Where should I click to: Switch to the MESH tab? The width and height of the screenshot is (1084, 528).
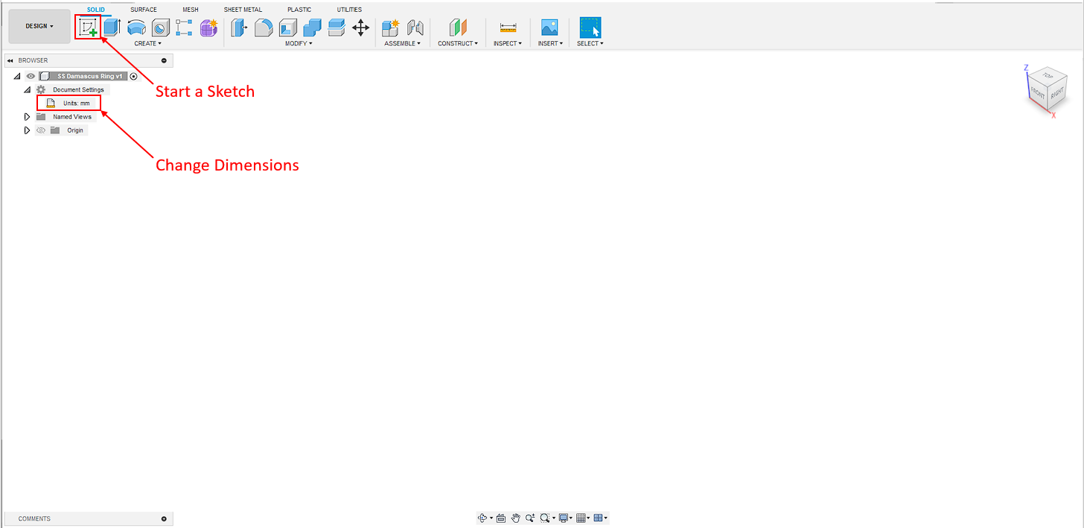(x=191, y=10)
